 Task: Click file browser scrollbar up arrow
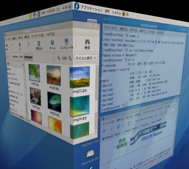(97, 66)
